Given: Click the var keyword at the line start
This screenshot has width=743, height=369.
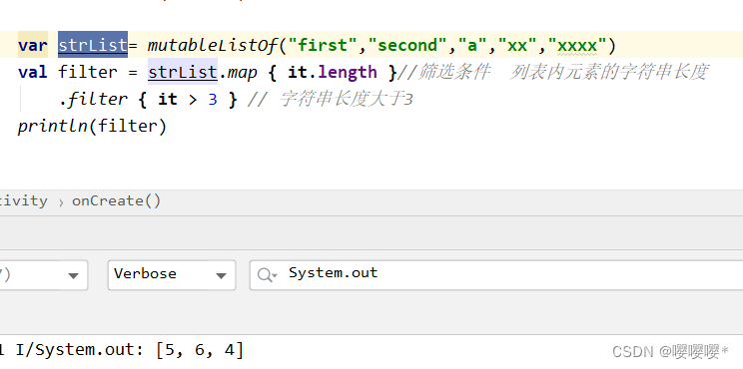Looking at the screenshot, I should tap(33, 46).
